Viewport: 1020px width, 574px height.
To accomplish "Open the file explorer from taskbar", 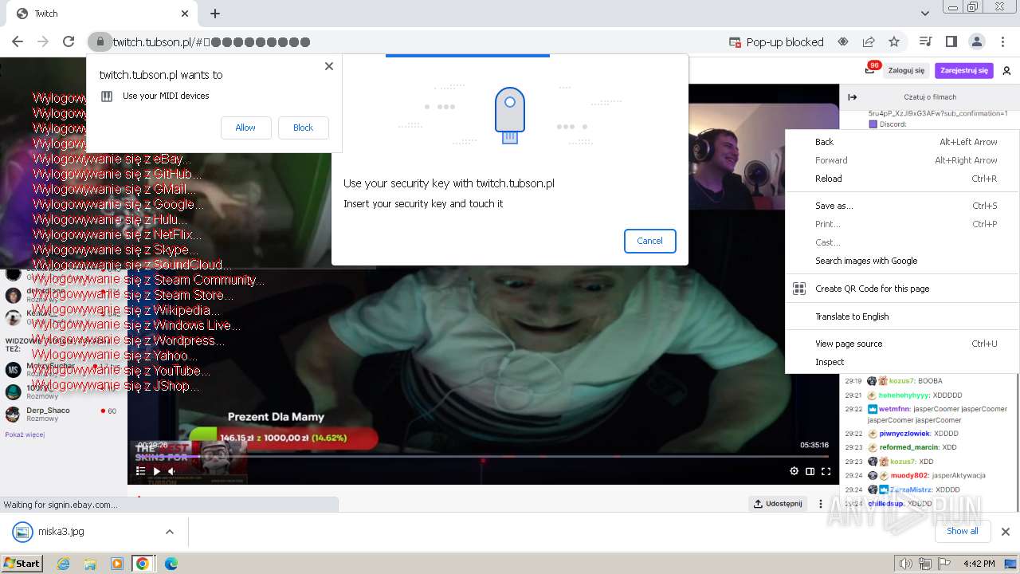I will pyautogui.click(x=90, y=564).
